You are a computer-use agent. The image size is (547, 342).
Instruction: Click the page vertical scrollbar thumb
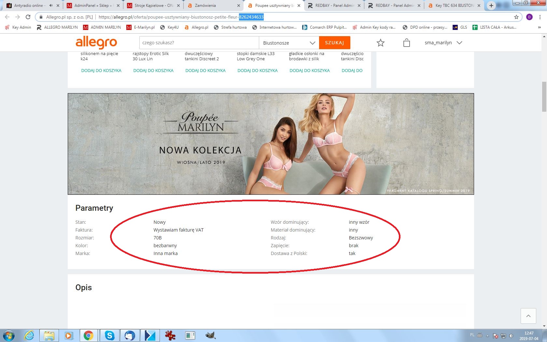point(544,97)
